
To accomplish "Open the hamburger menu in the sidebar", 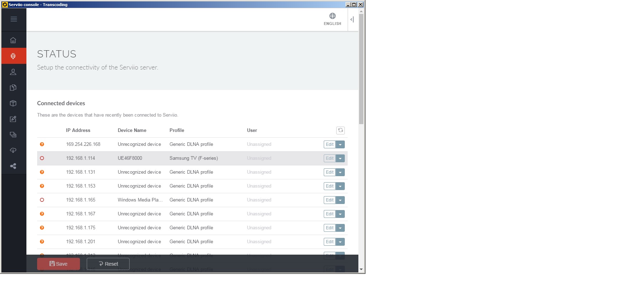I will pyautogui.click(x=14, y=19).
